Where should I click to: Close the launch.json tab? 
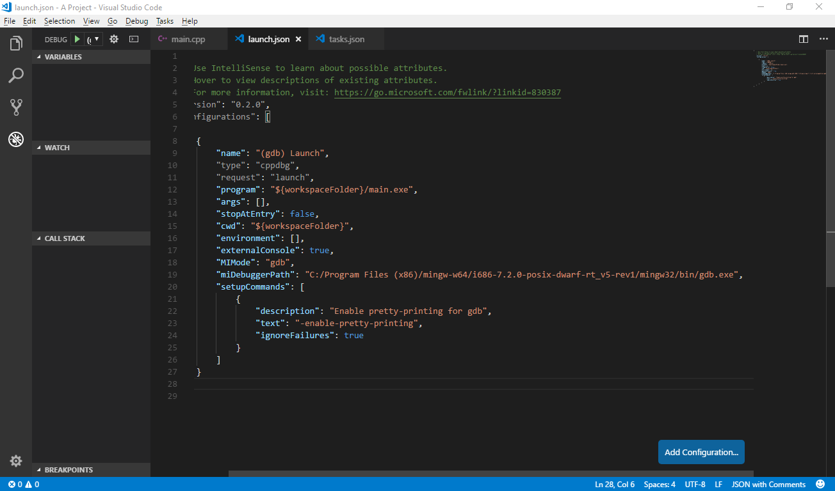pyautogui.click(x=298, y=40)
